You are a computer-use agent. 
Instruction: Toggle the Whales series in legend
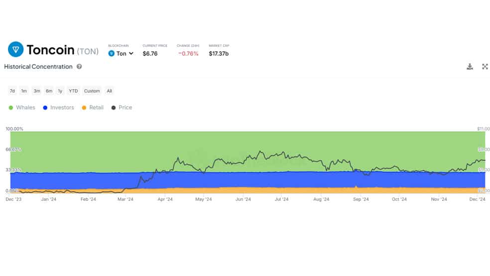(22, 108)
